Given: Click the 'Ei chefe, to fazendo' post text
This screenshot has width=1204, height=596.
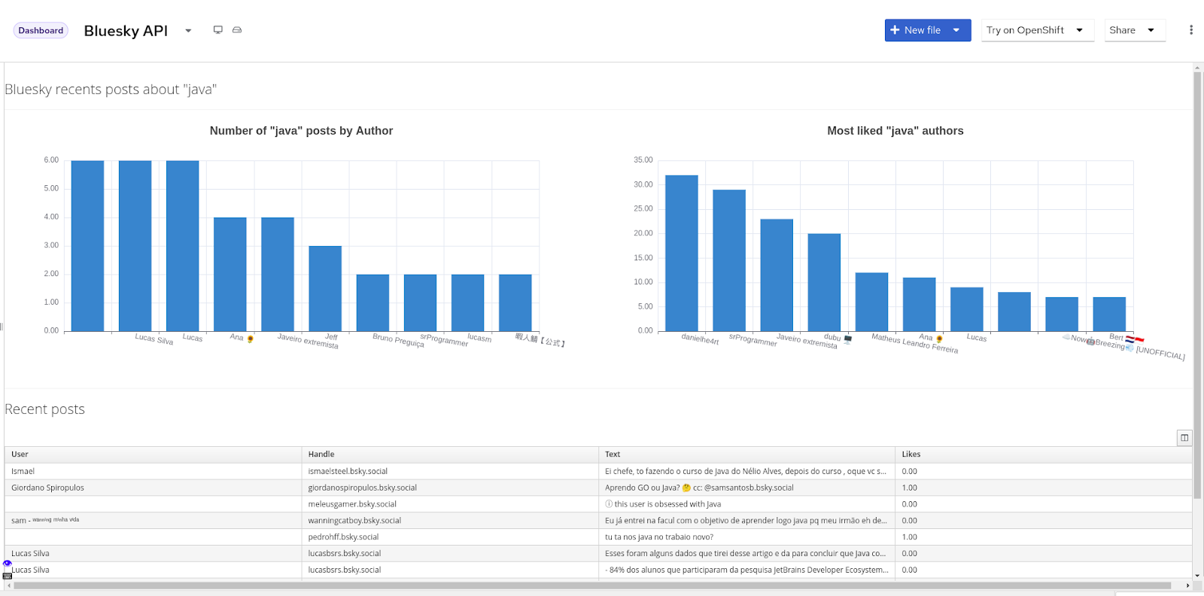Looking at the screenshot, I should 746,471.
